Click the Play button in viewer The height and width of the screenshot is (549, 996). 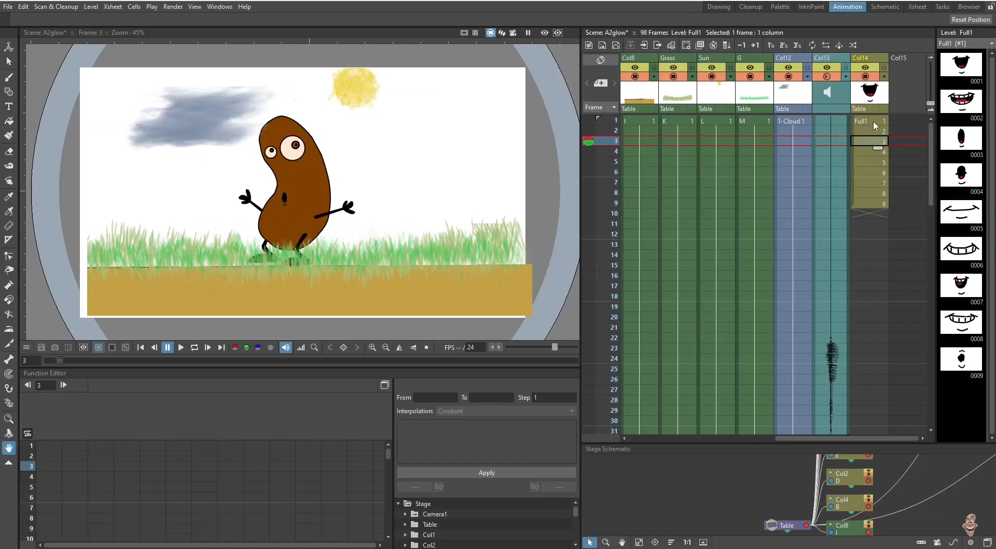[181, 347]
